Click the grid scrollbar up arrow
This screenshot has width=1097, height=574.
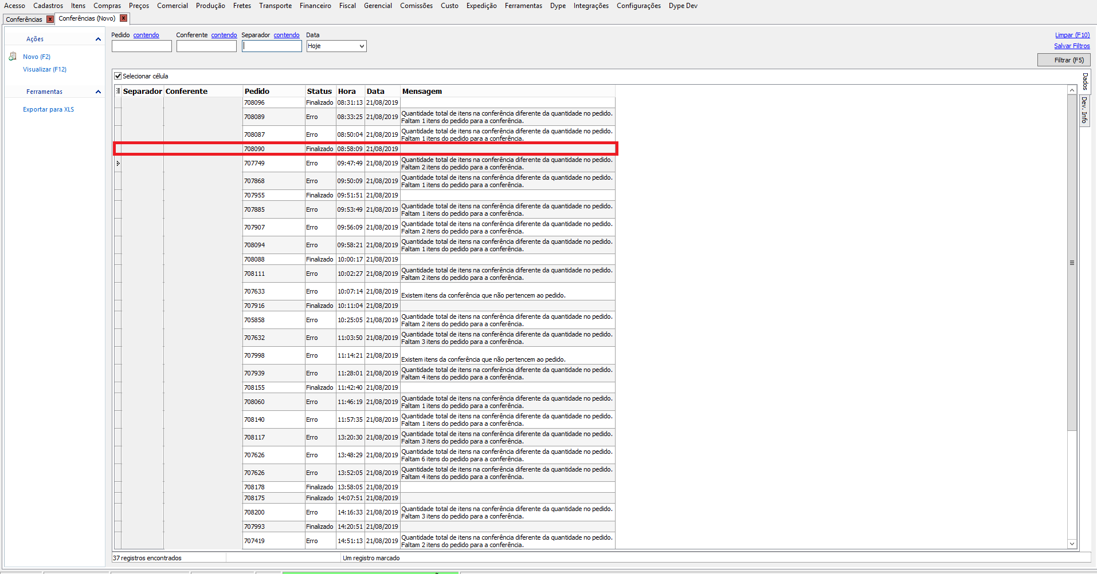(x=1072, y=90)
